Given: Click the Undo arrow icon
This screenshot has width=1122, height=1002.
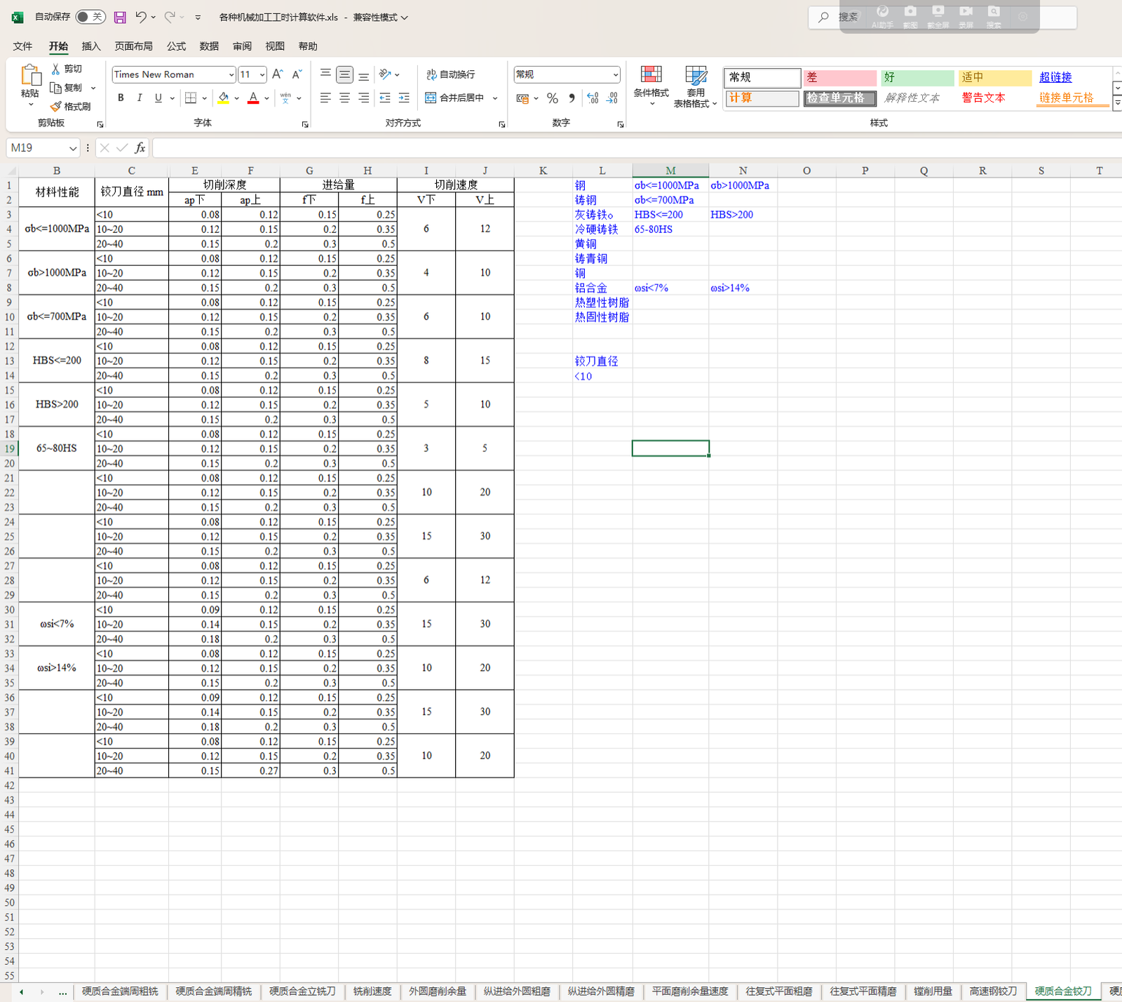Looking at the screenshot, I should 141,17.
